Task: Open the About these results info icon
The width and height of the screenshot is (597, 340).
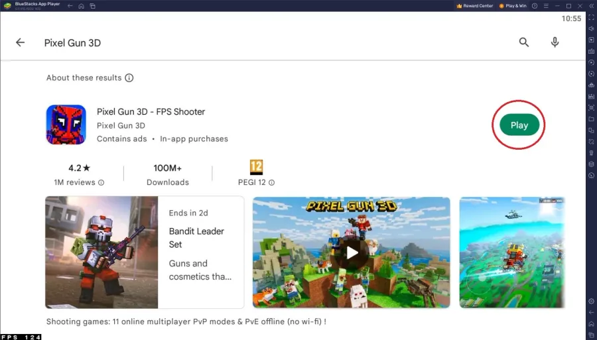Action: tap(129, 78)
